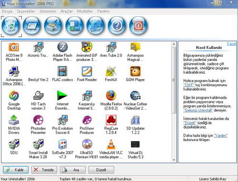Select SolSuite 2007 v7.3 icon
The height and width of the screenshot is (182, 238).
coord(62,144)
